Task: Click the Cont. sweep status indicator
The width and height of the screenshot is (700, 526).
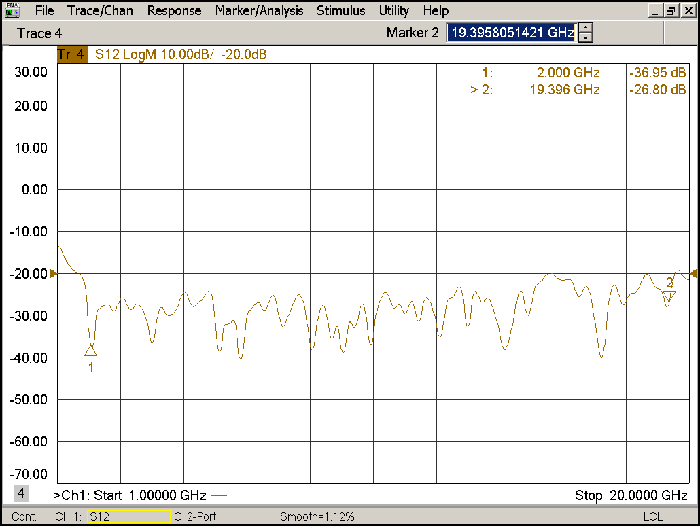Action: pyautogui.click(x=24, y=517)
